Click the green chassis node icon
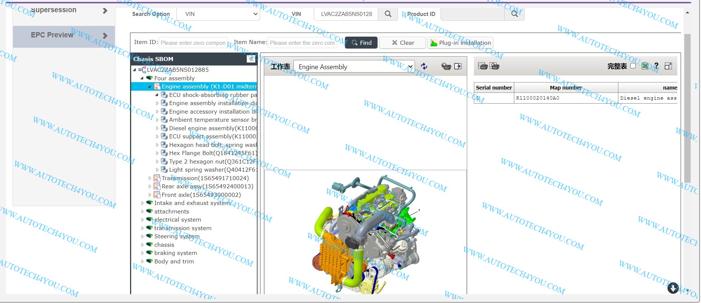The image size is (701, 303). (x=150, y=245)
